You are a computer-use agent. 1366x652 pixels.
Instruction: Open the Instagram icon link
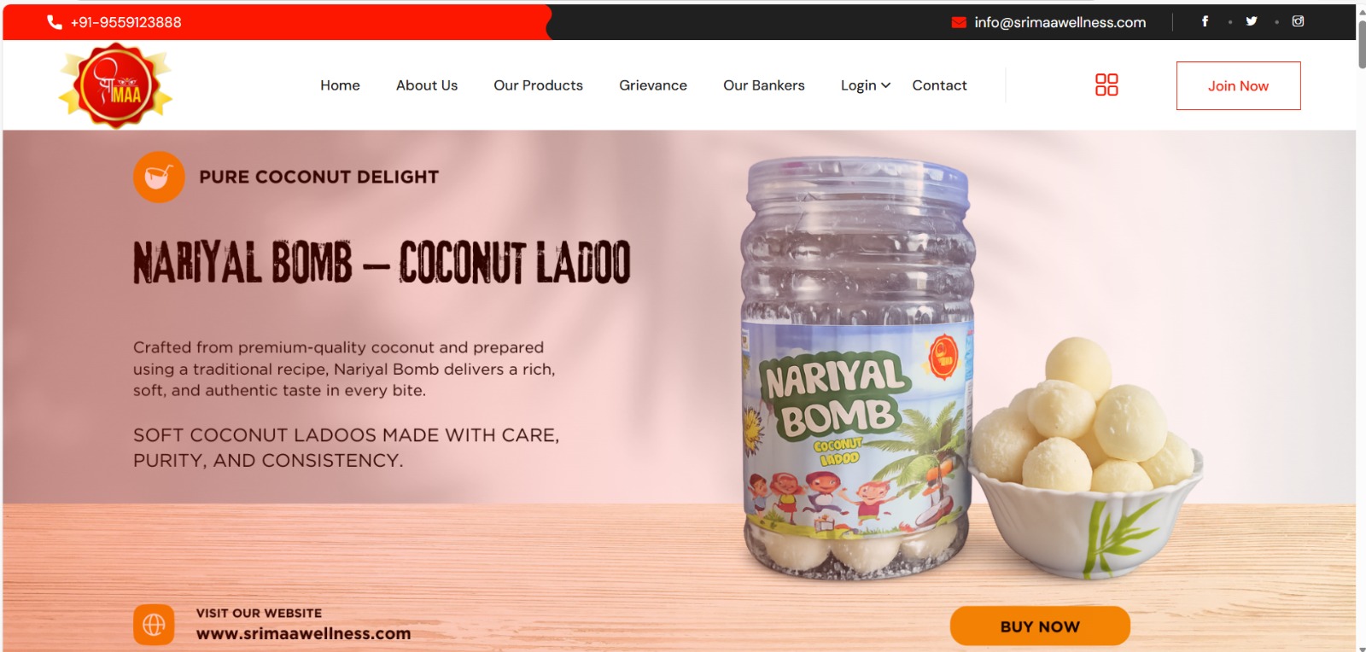click(x=1298, y=21)
